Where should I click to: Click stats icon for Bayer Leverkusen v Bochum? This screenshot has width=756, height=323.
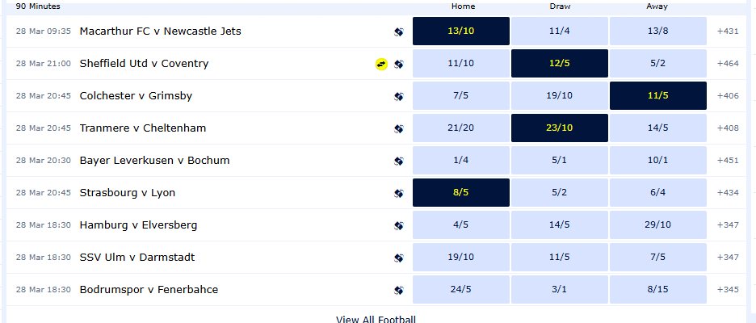[x=399, y=161]
